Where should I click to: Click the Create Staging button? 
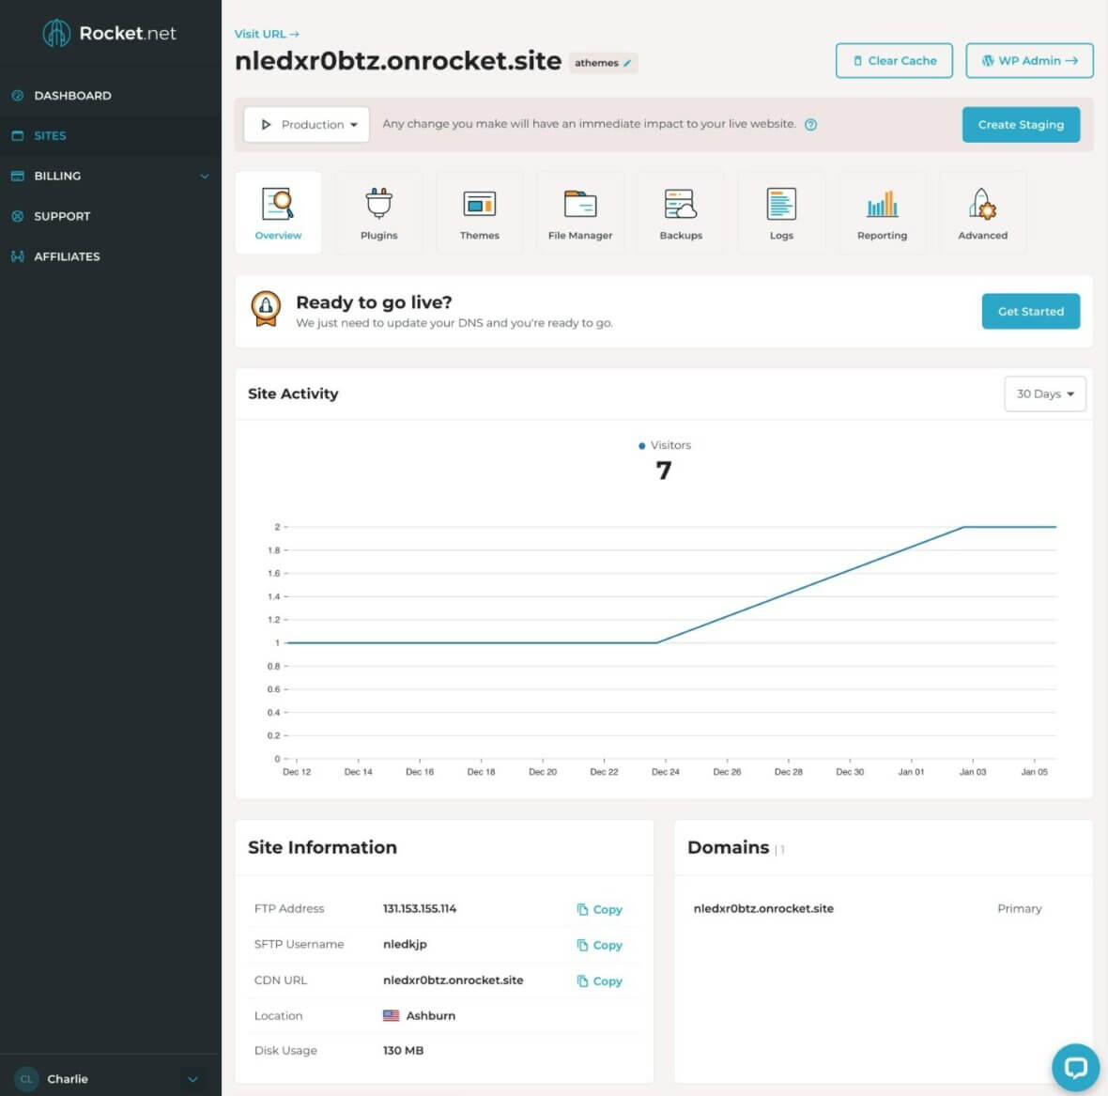click(x=1021, y=124)
